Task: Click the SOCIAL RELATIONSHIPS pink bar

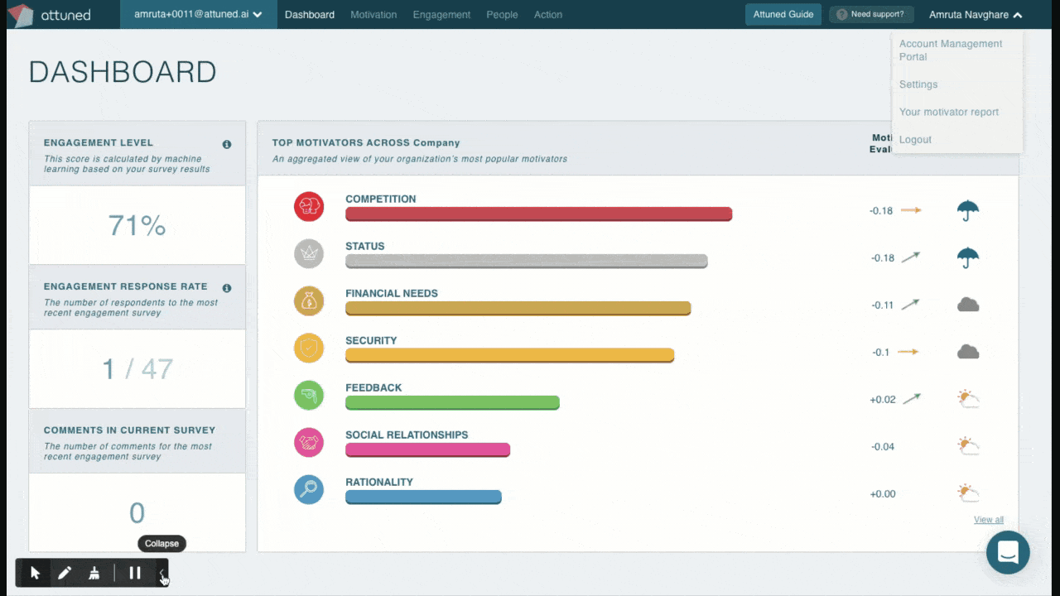Action: 427,450
